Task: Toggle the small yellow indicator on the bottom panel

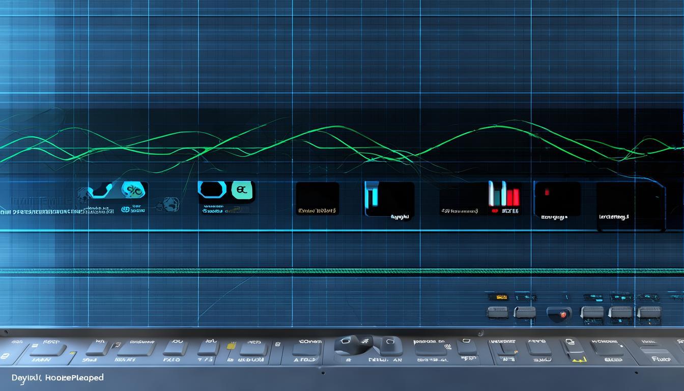Action: click(x=231, y=346)
